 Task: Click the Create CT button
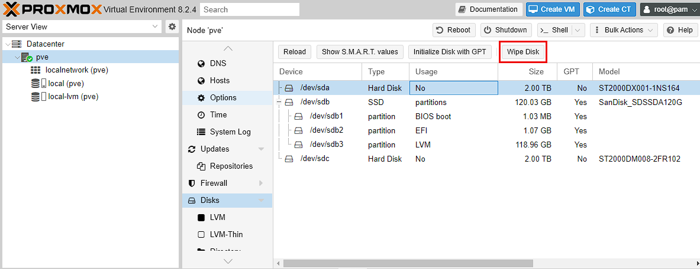609,9
